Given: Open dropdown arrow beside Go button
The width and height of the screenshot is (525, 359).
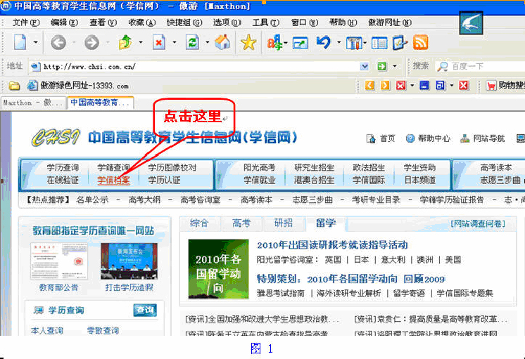Looking at the screenshot, I should point(394,66).
